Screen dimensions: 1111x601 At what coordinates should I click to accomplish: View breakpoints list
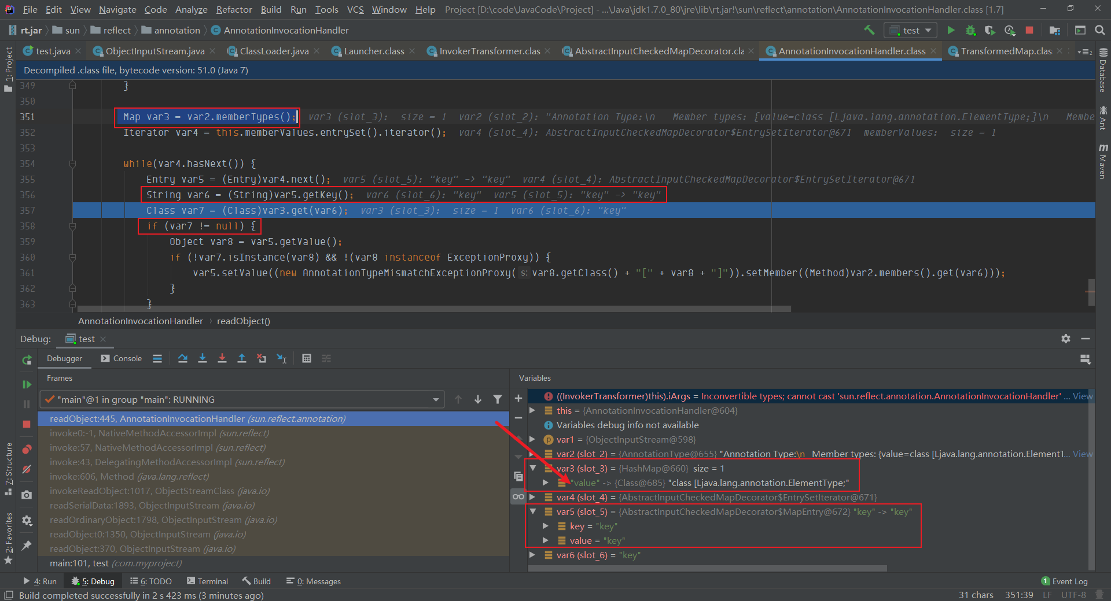[27, 450]
